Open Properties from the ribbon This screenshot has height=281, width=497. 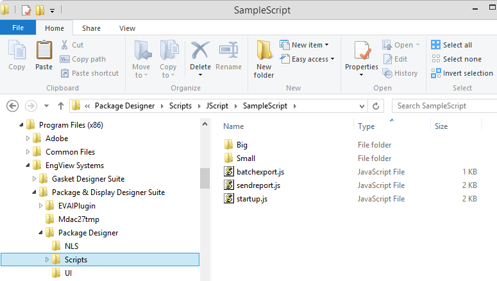361,59
